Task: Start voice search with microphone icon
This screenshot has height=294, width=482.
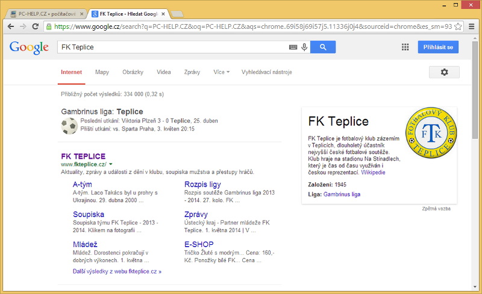Action: coord(304,47)
